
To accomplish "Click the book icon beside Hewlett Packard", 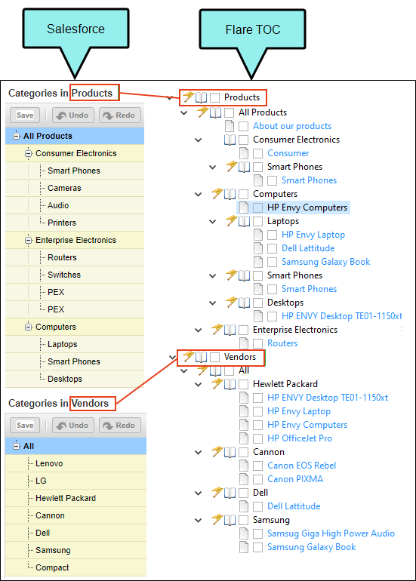I will pos(230,384).
